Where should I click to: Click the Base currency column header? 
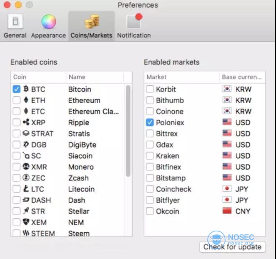click(x=243, y=77)
